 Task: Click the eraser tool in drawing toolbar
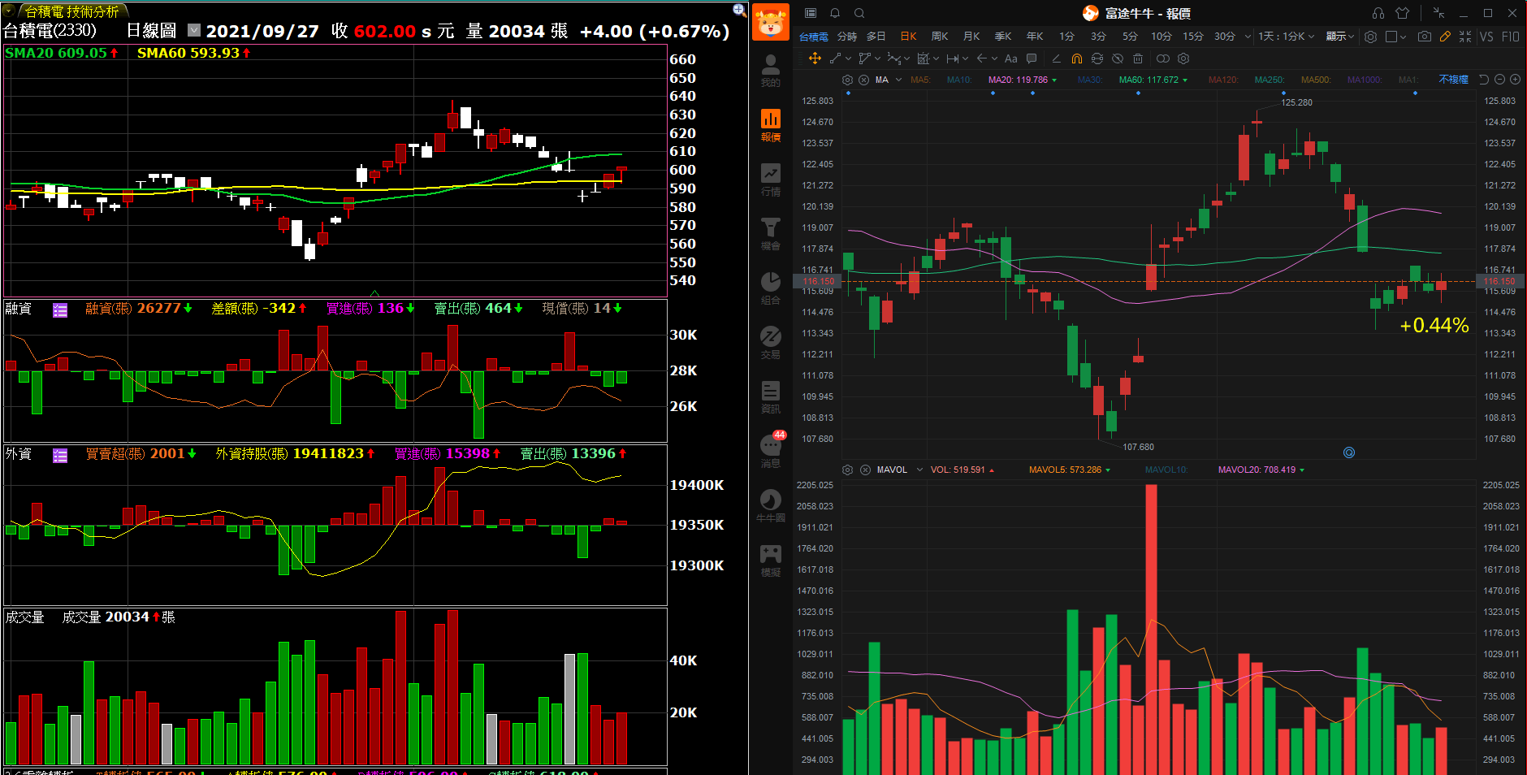pos(1056,58)
